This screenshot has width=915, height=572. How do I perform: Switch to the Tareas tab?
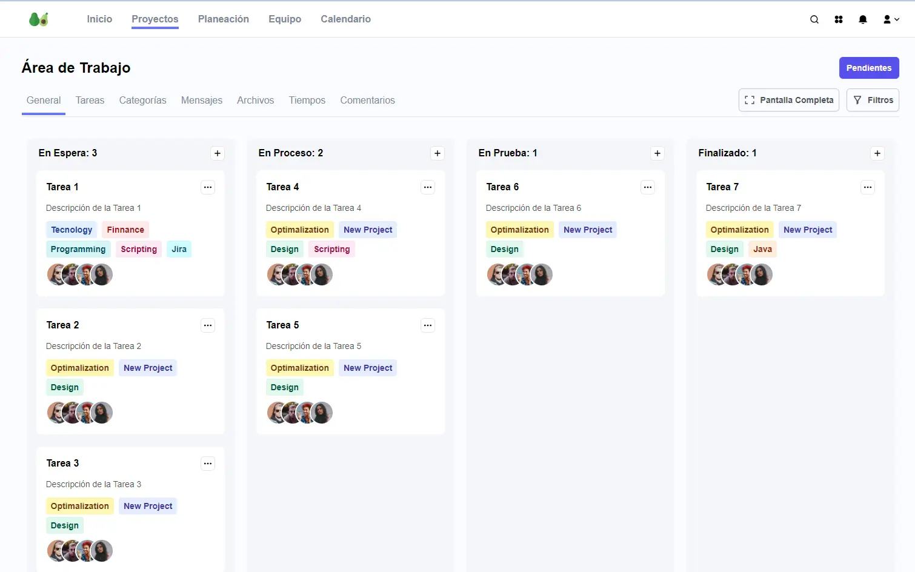(x=90, y=100)
